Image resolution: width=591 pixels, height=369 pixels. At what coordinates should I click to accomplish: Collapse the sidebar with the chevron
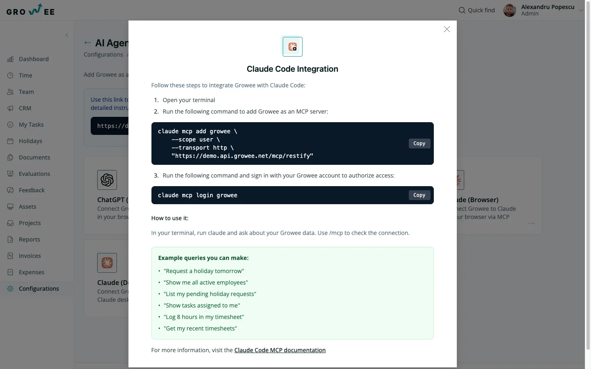click(67, 35)
